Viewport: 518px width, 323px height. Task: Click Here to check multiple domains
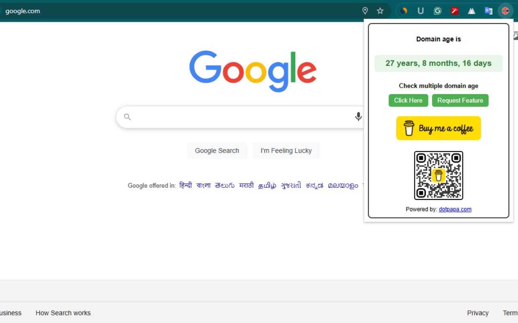click(x=408, y=101)
